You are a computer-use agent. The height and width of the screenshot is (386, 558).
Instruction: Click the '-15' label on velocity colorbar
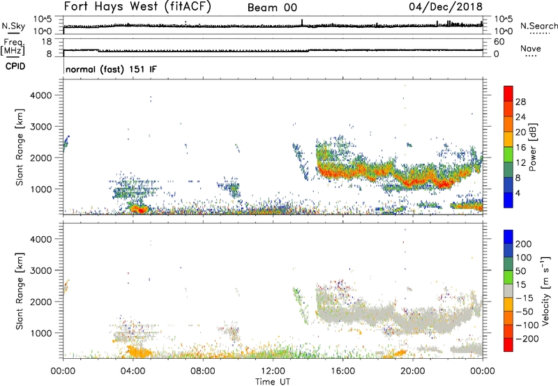525,298
